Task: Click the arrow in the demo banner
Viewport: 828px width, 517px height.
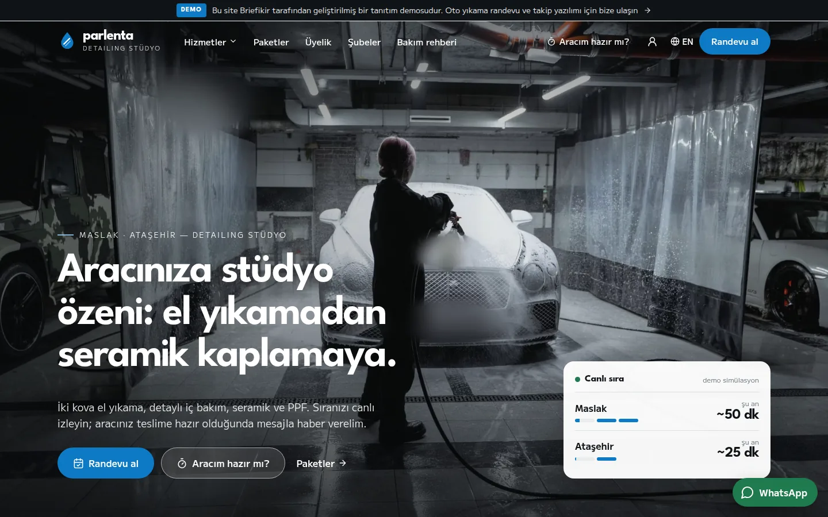Action: (647, 10)
